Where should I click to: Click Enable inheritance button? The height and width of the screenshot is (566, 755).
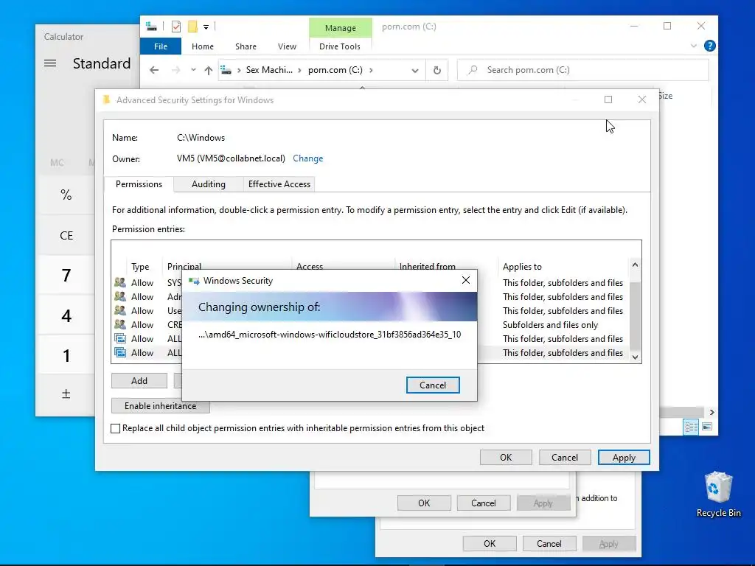(x=160, y=406)
